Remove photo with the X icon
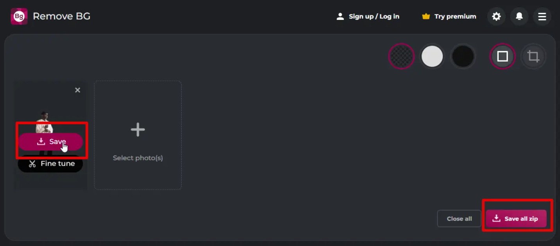The width and height of the screenshot is (560, 246). coord(77,90)
